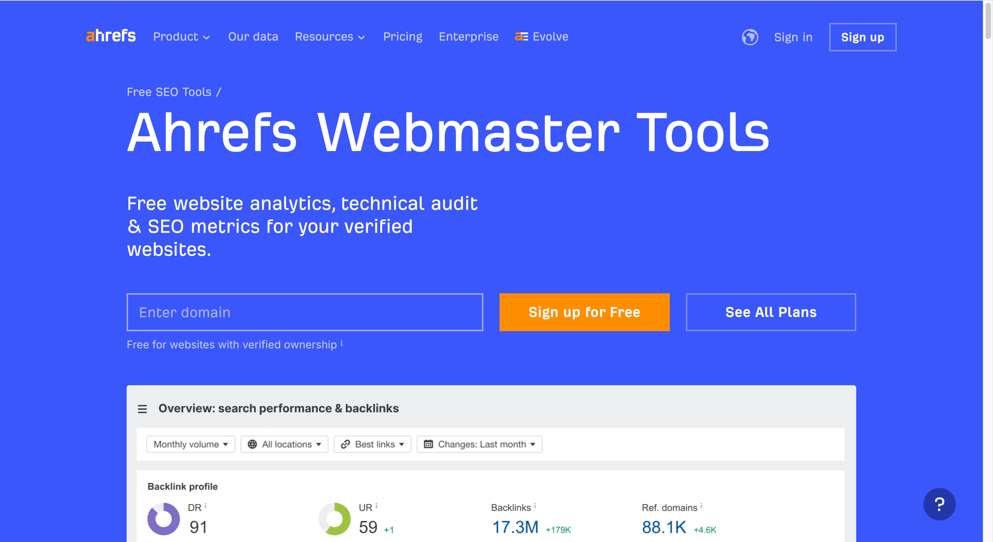The height and width of the screenshot is (542, 993).
Task: Click info icon next to Ref. domains
Action: 701,506
